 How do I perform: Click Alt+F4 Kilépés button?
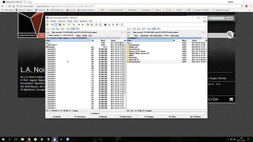[x=195, y=117]
